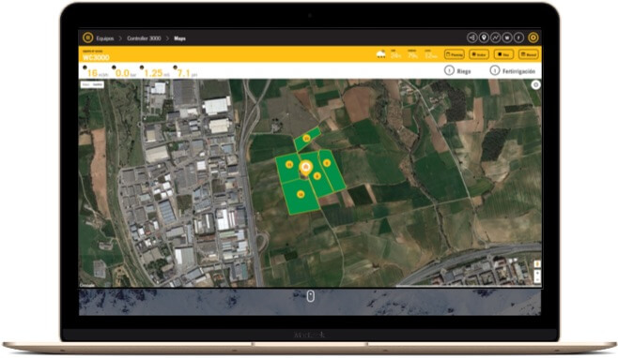
Task: Toggle the Riego status indicator
Action: (449, 70)
